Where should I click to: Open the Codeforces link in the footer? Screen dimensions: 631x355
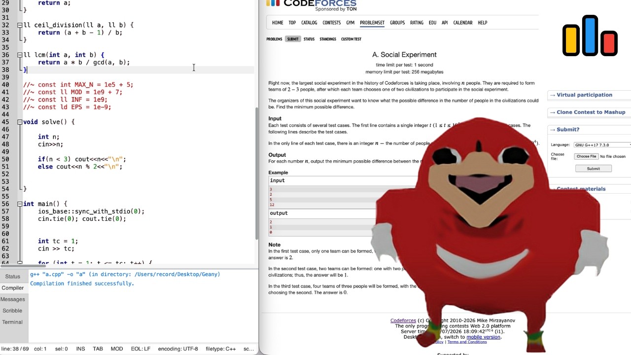coord(403,320)
